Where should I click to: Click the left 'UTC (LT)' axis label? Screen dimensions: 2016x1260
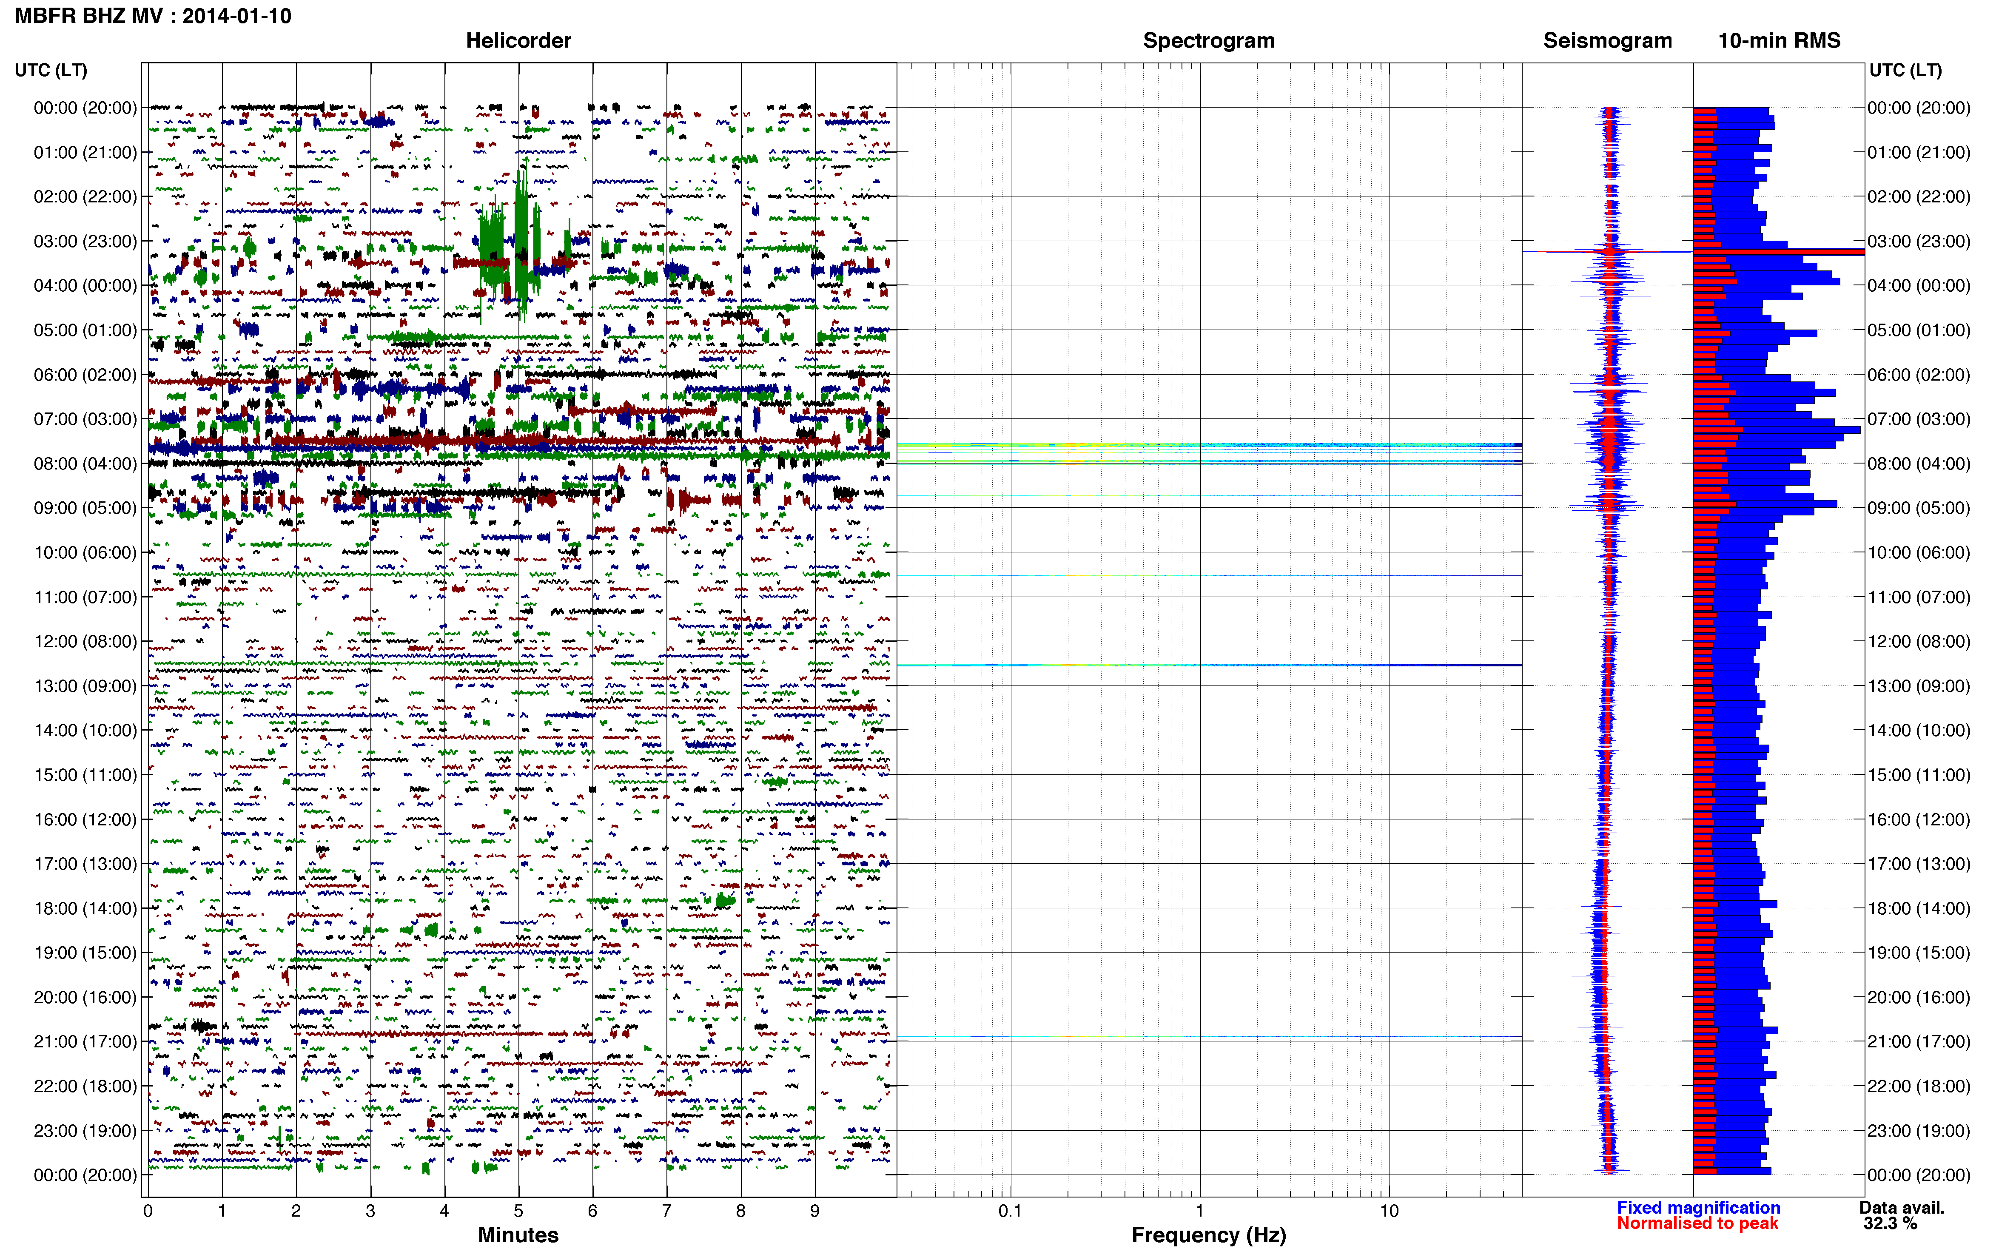[x=51, y=70]
